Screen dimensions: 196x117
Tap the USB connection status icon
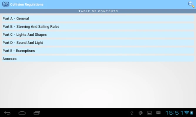coord(132,113)
